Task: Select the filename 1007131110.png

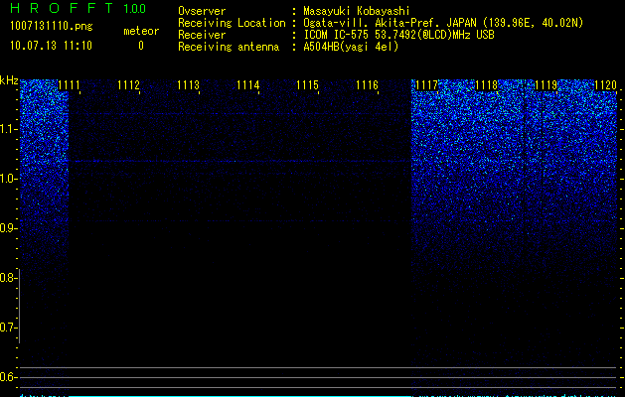Action: [52, 26]
